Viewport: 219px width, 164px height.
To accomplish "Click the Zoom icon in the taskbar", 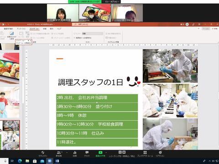I will tap(50, 161).
